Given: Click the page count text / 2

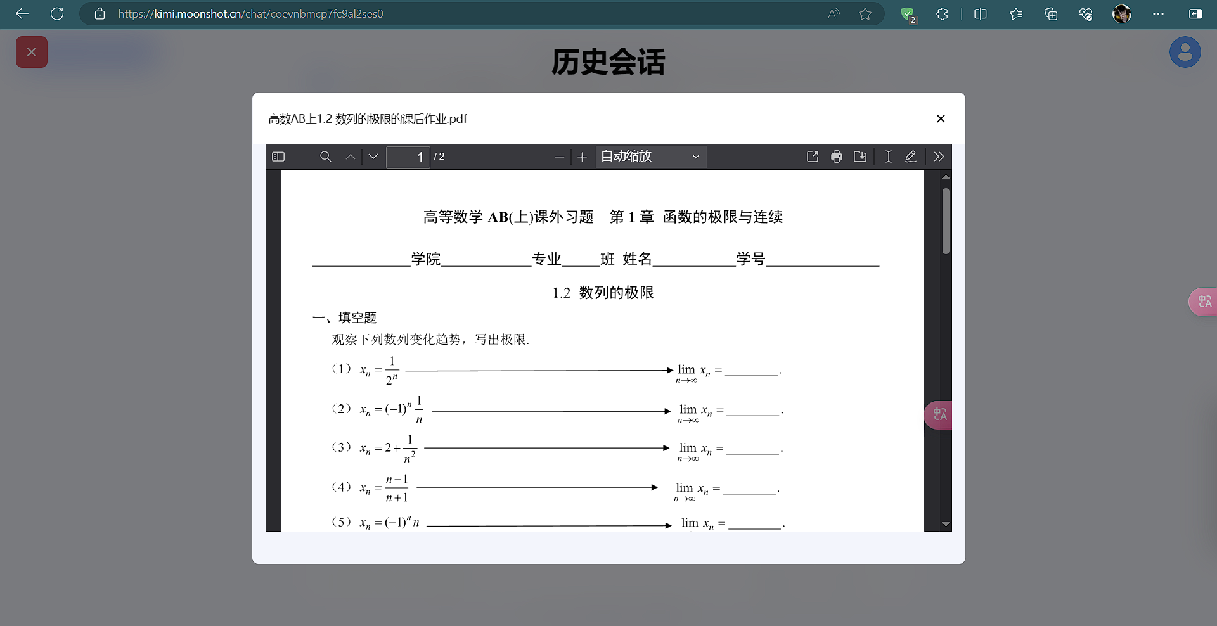Looking at the screenshot, I should (x=439, y=156).
